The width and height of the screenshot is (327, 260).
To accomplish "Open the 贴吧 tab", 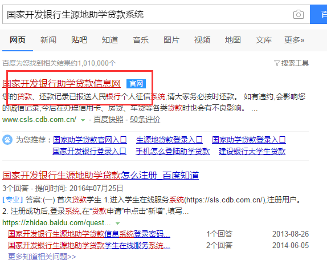I will point(79,40).
